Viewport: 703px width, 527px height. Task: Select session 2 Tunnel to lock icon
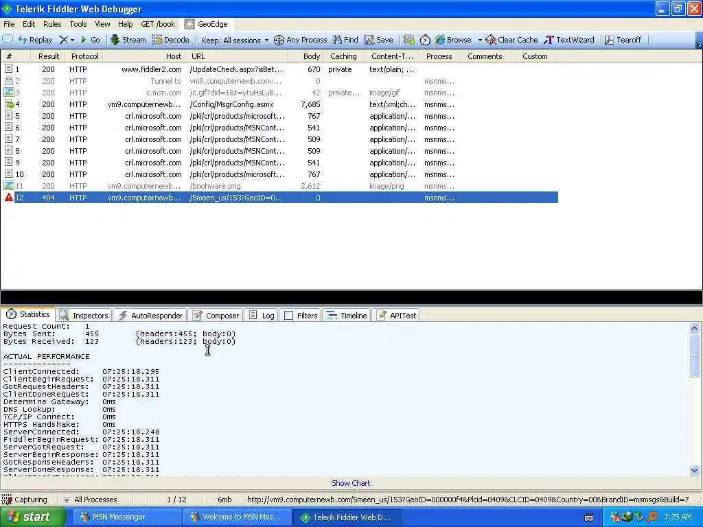(8, 81)
